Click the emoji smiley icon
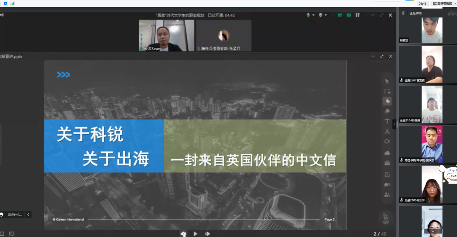 click(x=2, y=215)
